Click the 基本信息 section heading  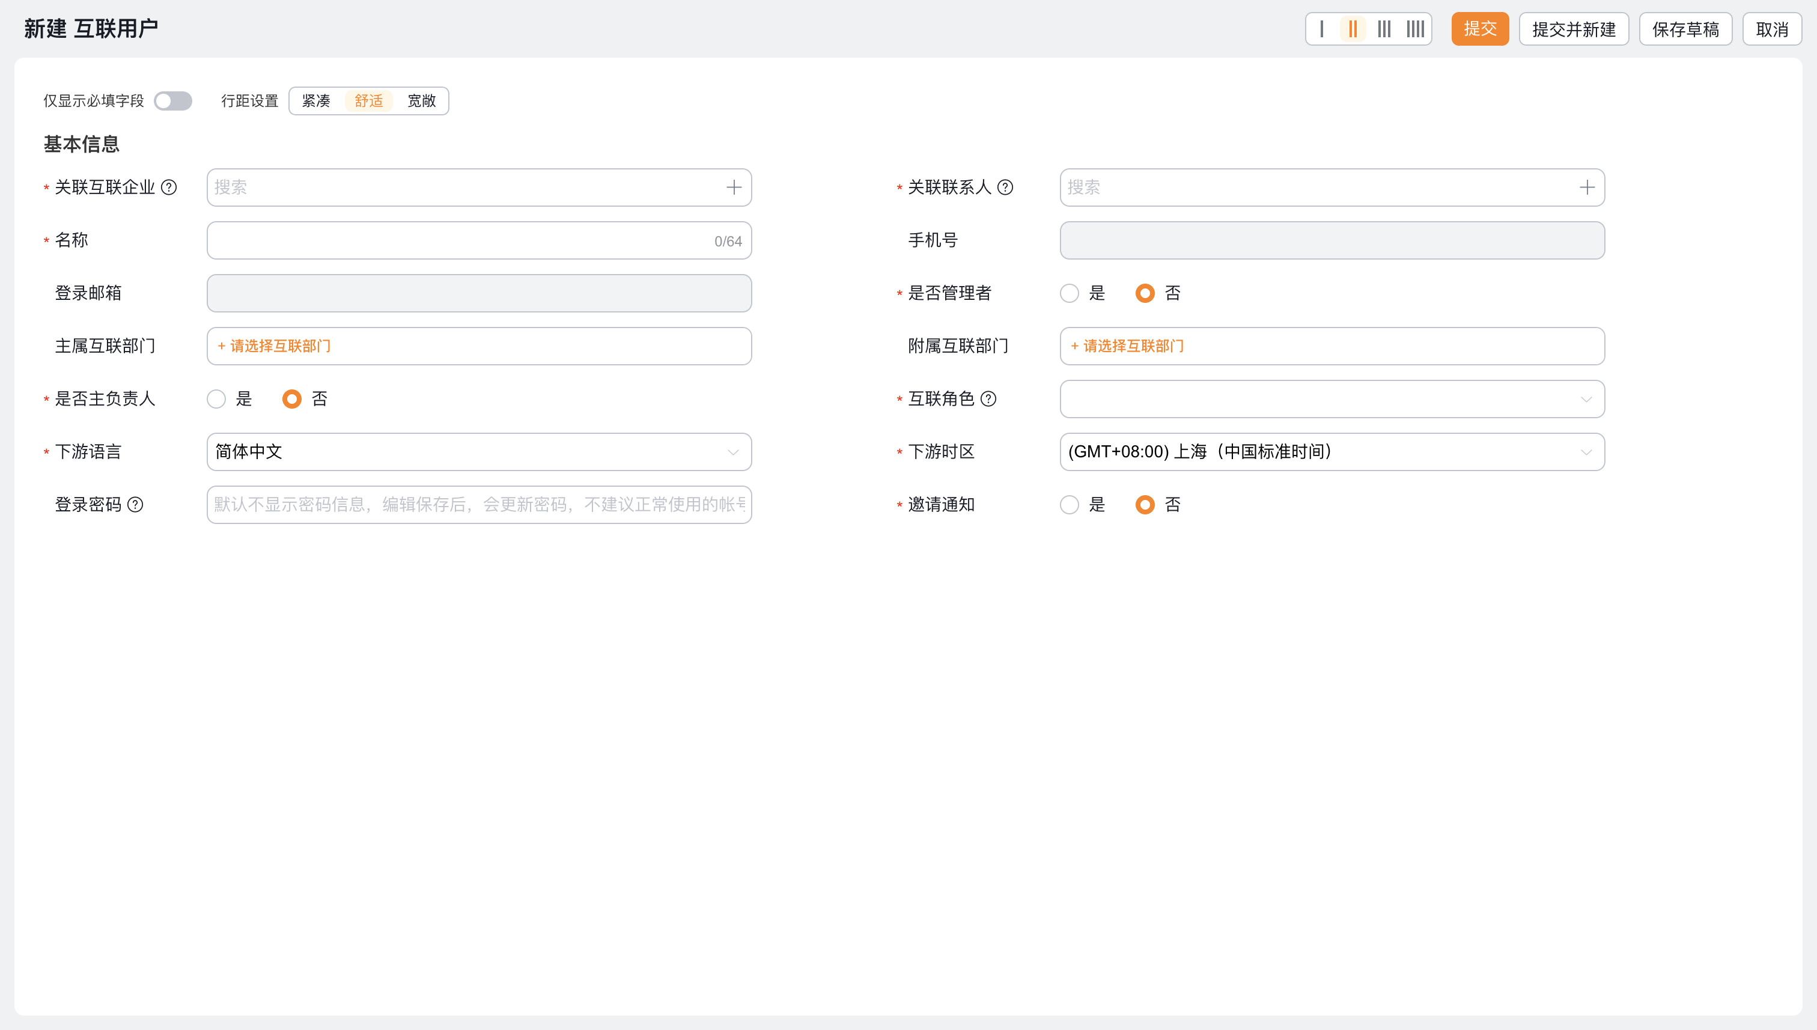pos(81,144)
